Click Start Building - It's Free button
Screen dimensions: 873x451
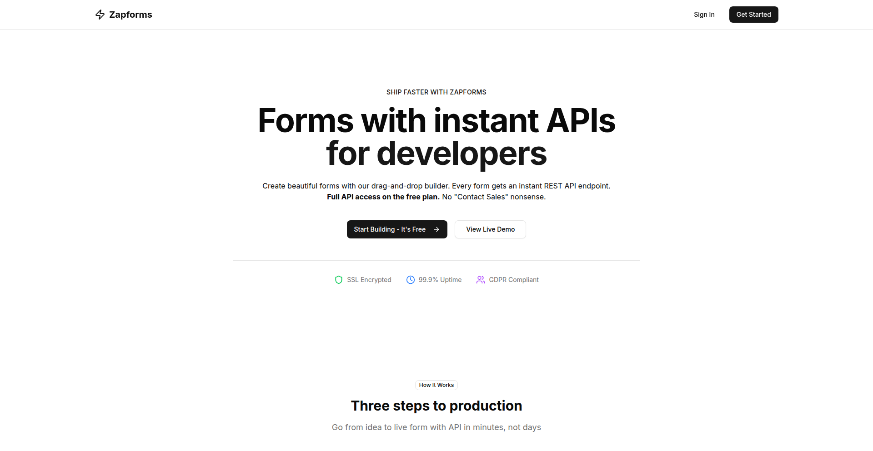[389, 229]
